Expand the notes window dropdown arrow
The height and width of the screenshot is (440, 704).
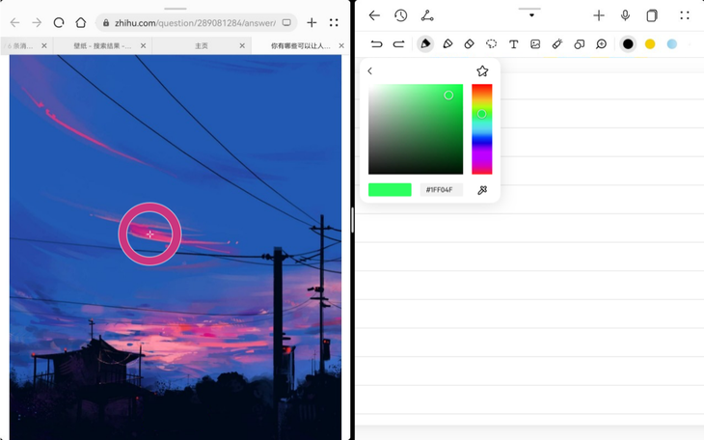click(x=531, y=15)
